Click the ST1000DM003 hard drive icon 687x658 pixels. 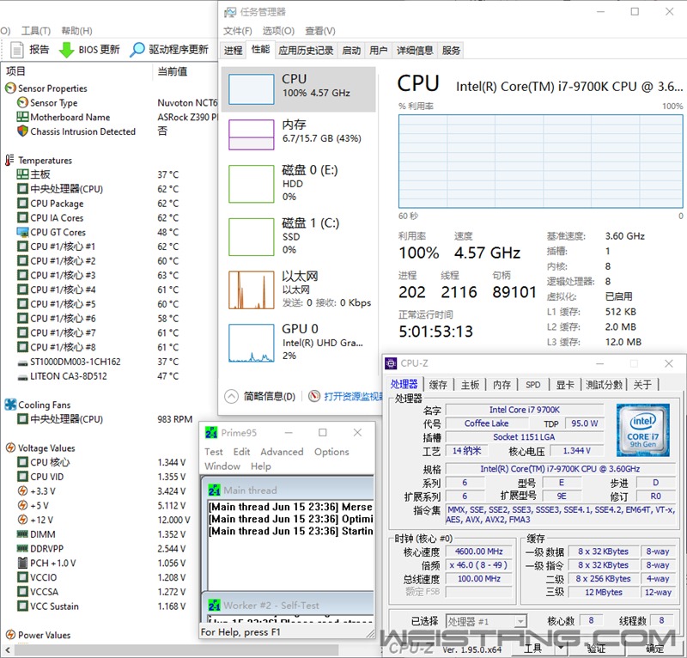(22, 363)
